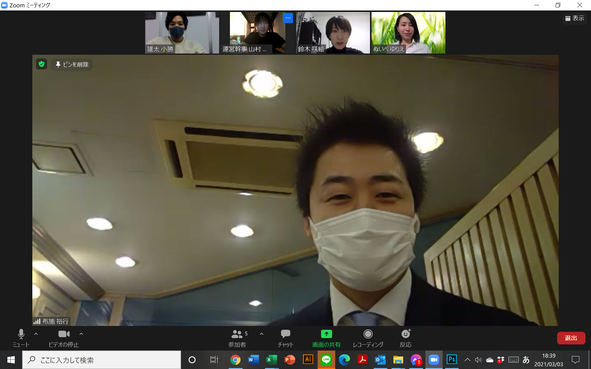Click the ピンを削除 remove pin button
Viewport: 591px width, 369px height.
click(72, 65)
